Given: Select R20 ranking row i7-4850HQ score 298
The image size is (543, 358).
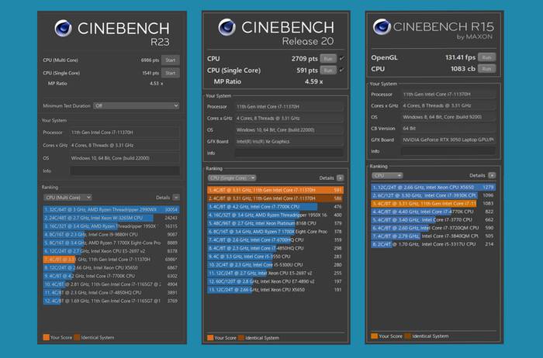Looking at the screenshot, I should (275, 248).
